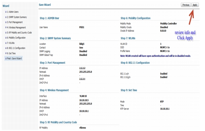Click the Step 7: WLANs section heading
This screenshot has height=131, width=205.
click(128, 38)
